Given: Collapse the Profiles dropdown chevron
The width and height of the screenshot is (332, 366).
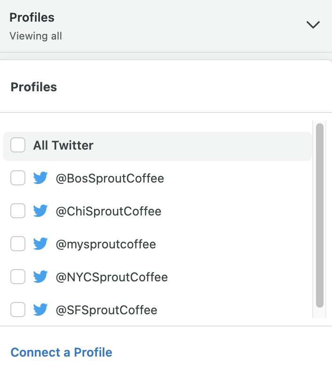Looking at the screenshot, I should (x=313, y=25).
